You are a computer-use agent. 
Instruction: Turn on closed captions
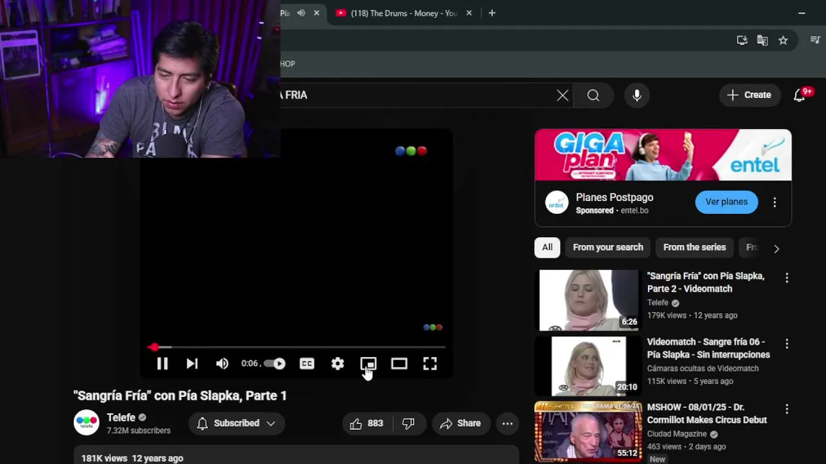[307, 364]
